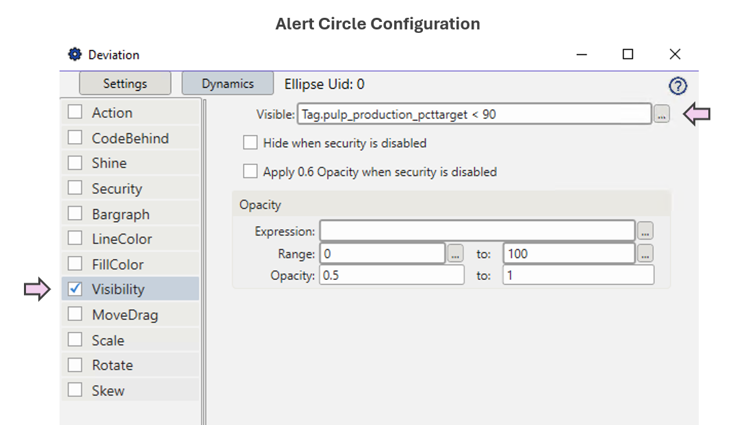The image size is (735, 425).
Task: Click the Visible expression input field
Action: tap(474, 115)
